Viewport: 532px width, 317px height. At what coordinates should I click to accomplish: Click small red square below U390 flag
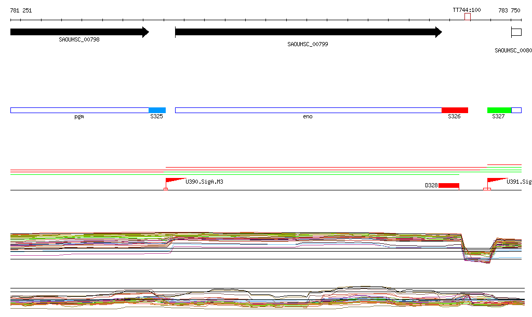tap(166, 189)
